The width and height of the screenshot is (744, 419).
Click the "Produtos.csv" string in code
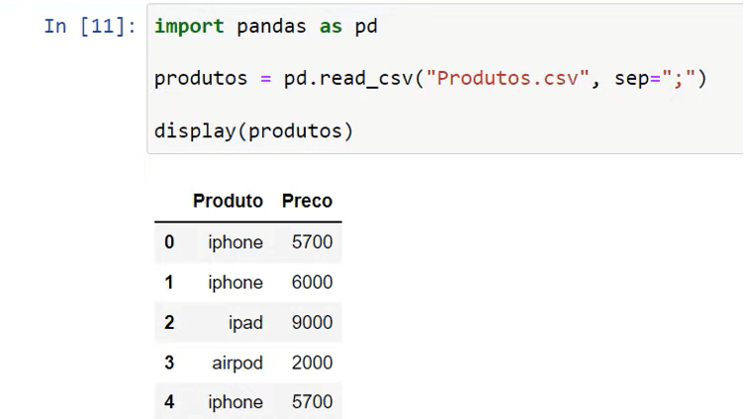pyautogui.click(x=508, y=78)
